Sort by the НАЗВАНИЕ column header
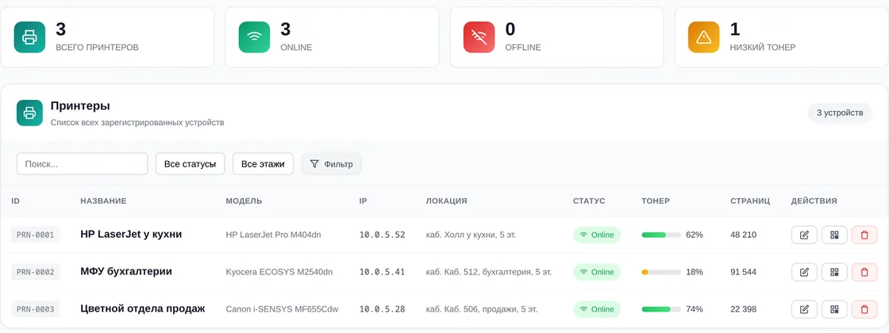The height and width of the screenshot is (333, 889). pos(103,201)
